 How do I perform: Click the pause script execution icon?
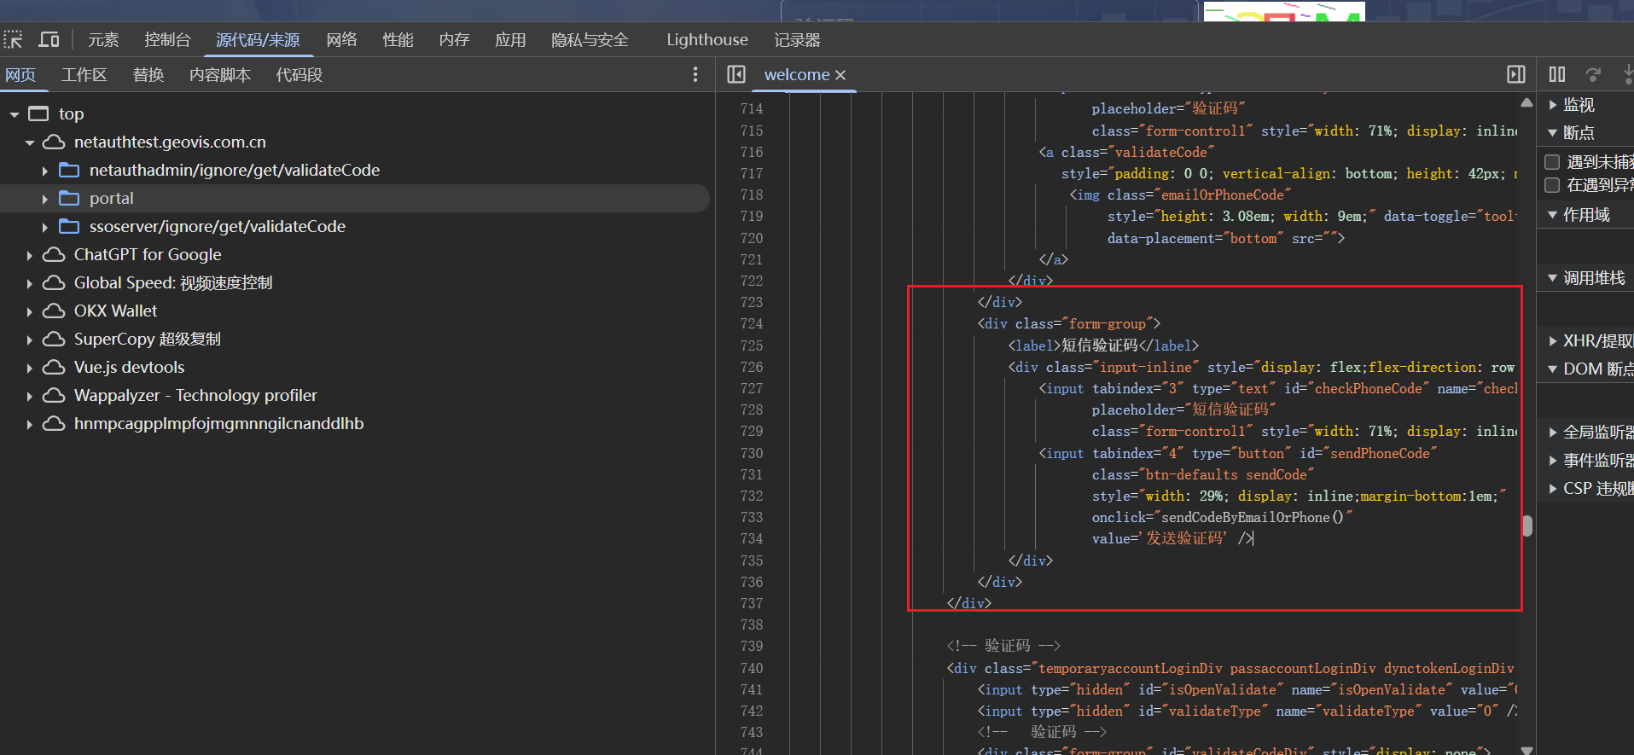pyautogui.click(x=1557, y=75)
